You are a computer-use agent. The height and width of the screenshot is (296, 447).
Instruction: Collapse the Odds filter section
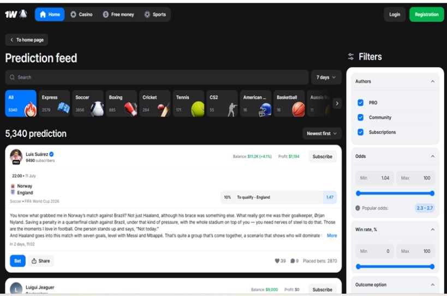(432, 156)
